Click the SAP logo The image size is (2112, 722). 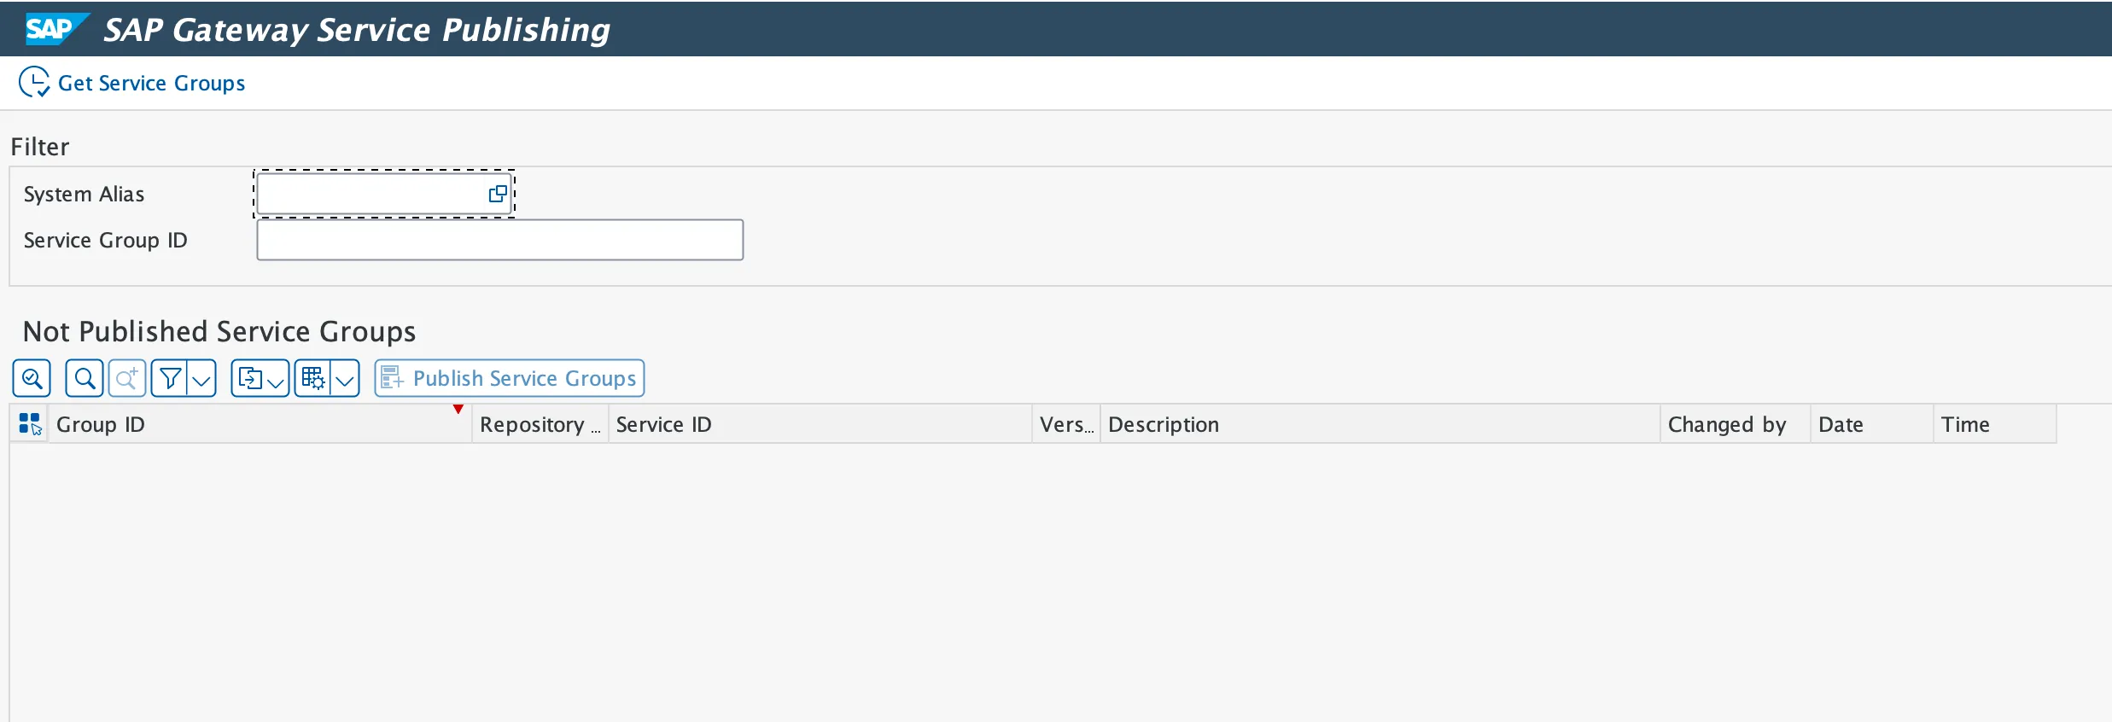coord(51,29)
